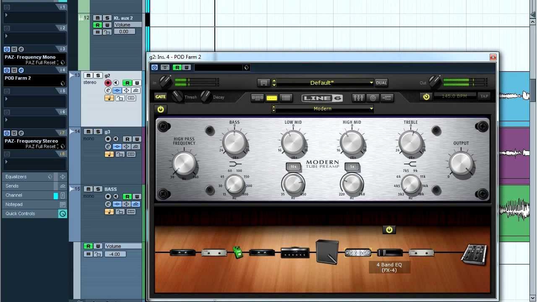Enable the 10x Low Mid multiplier
Viewport: 537px width, 302px height.
pyautogui.click(x=293, y=167)
